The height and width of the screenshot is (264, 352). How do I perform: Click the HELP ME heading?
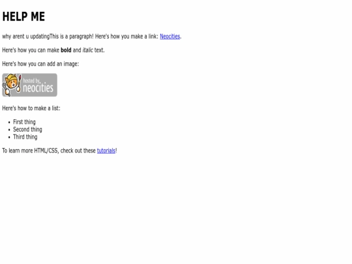[23, 16]
